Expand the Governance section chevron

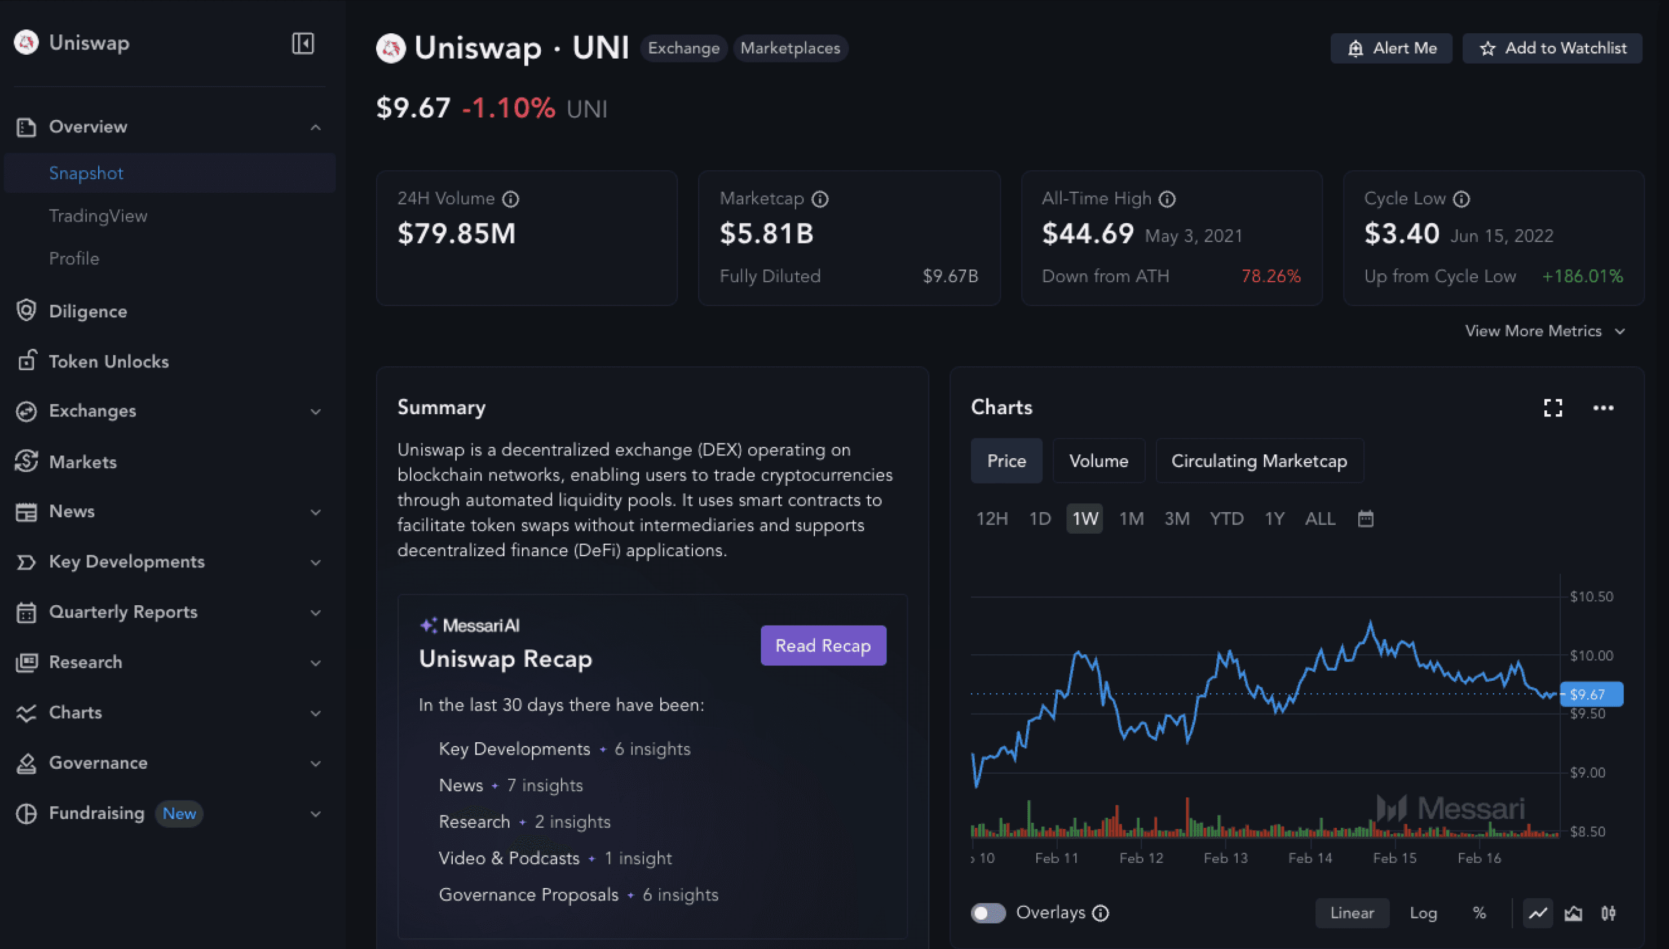[316, 763]
